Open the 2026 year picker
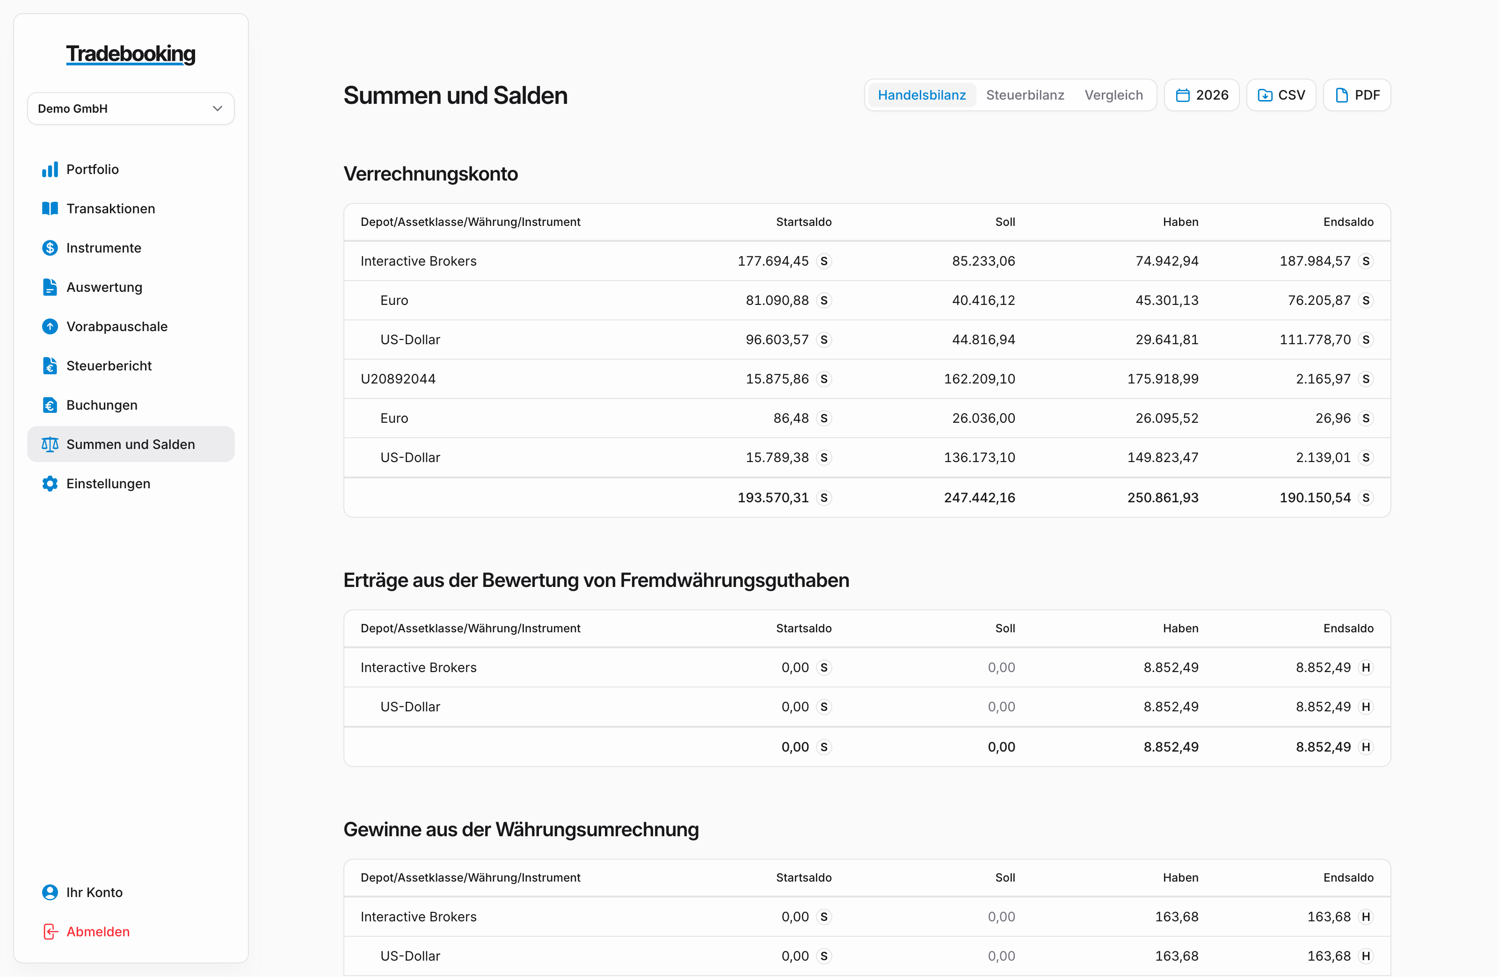The image size is (1499, 977). (1202, 95)
